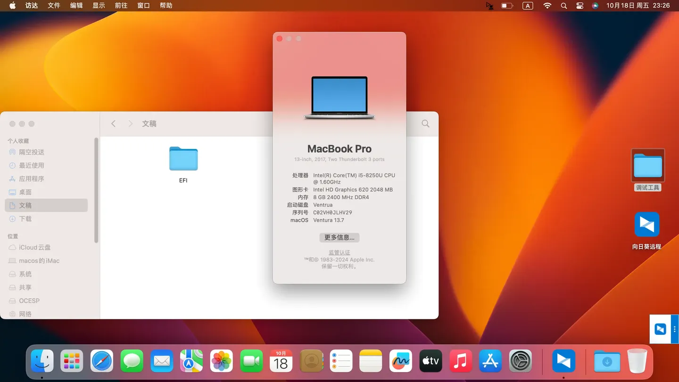Collapse the 位置 sidebar section
Viewport: 679px width, 382px height.
(12, 236)
